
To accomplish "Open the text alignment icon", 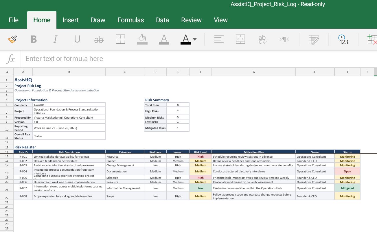I will tap(219, 39).
